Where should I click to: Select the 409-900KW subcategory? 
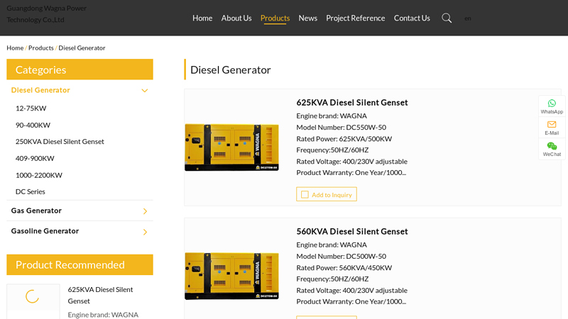(35, 158)
